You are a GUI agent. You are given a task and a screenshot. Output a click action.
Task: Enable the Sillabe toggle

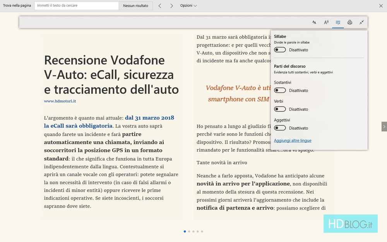[280, 50]
